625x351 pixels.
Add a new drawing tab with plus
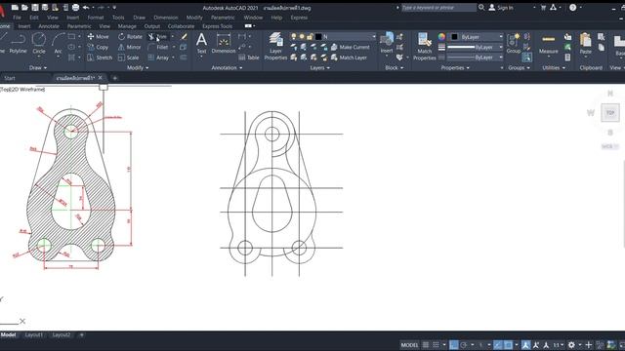tap(115, 78)
